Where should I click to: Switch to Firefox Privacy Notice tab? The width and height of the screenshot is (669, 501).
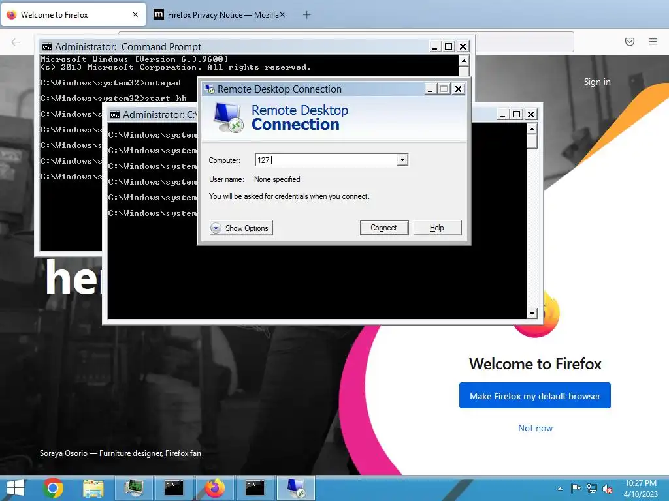220,14
